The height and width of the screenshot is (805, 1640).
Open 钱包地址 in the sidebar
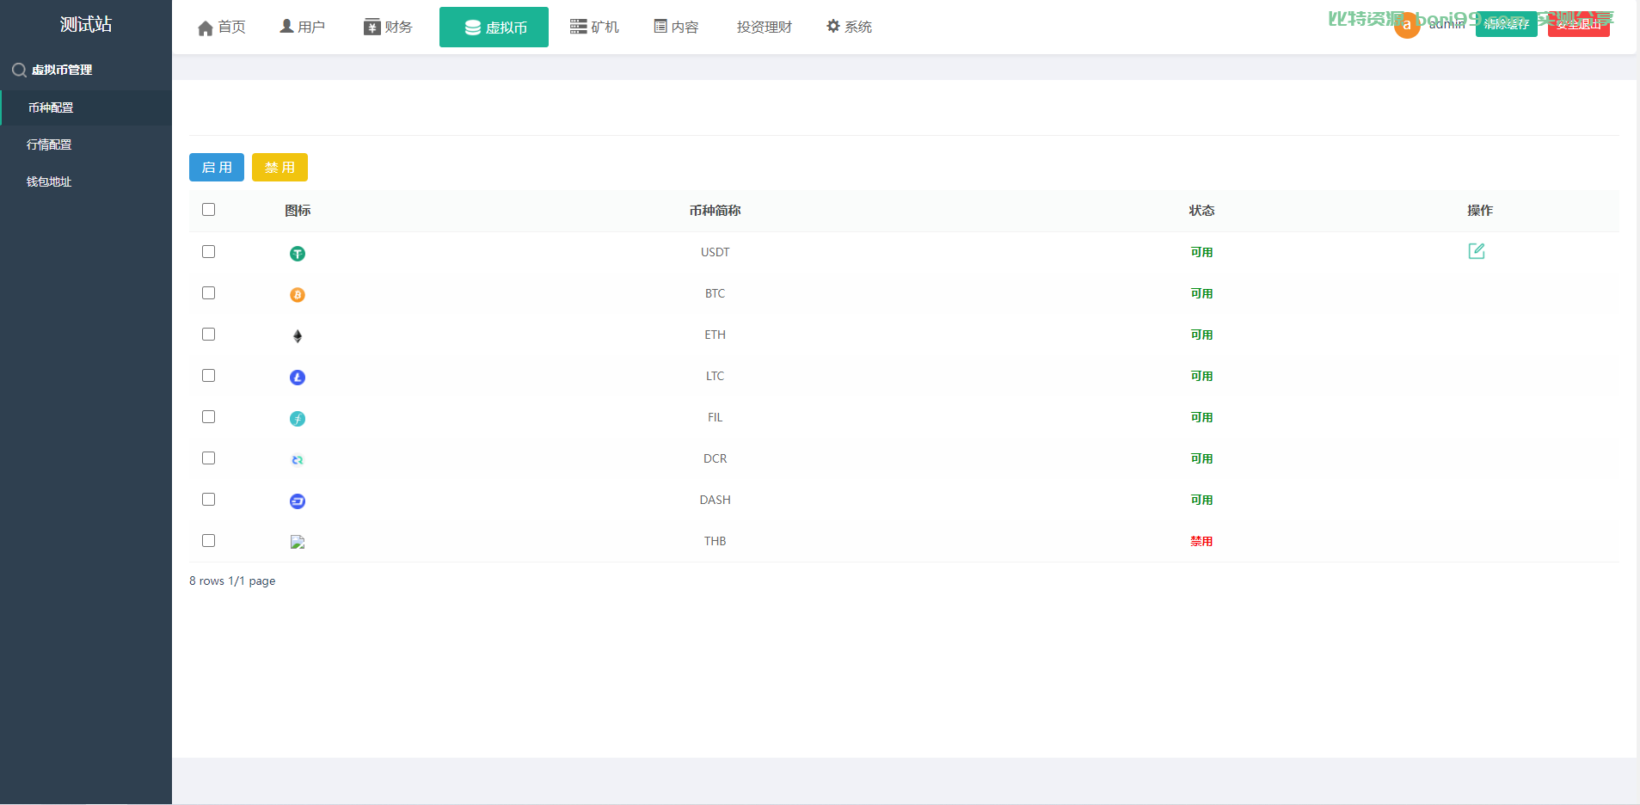click(49, 181)
